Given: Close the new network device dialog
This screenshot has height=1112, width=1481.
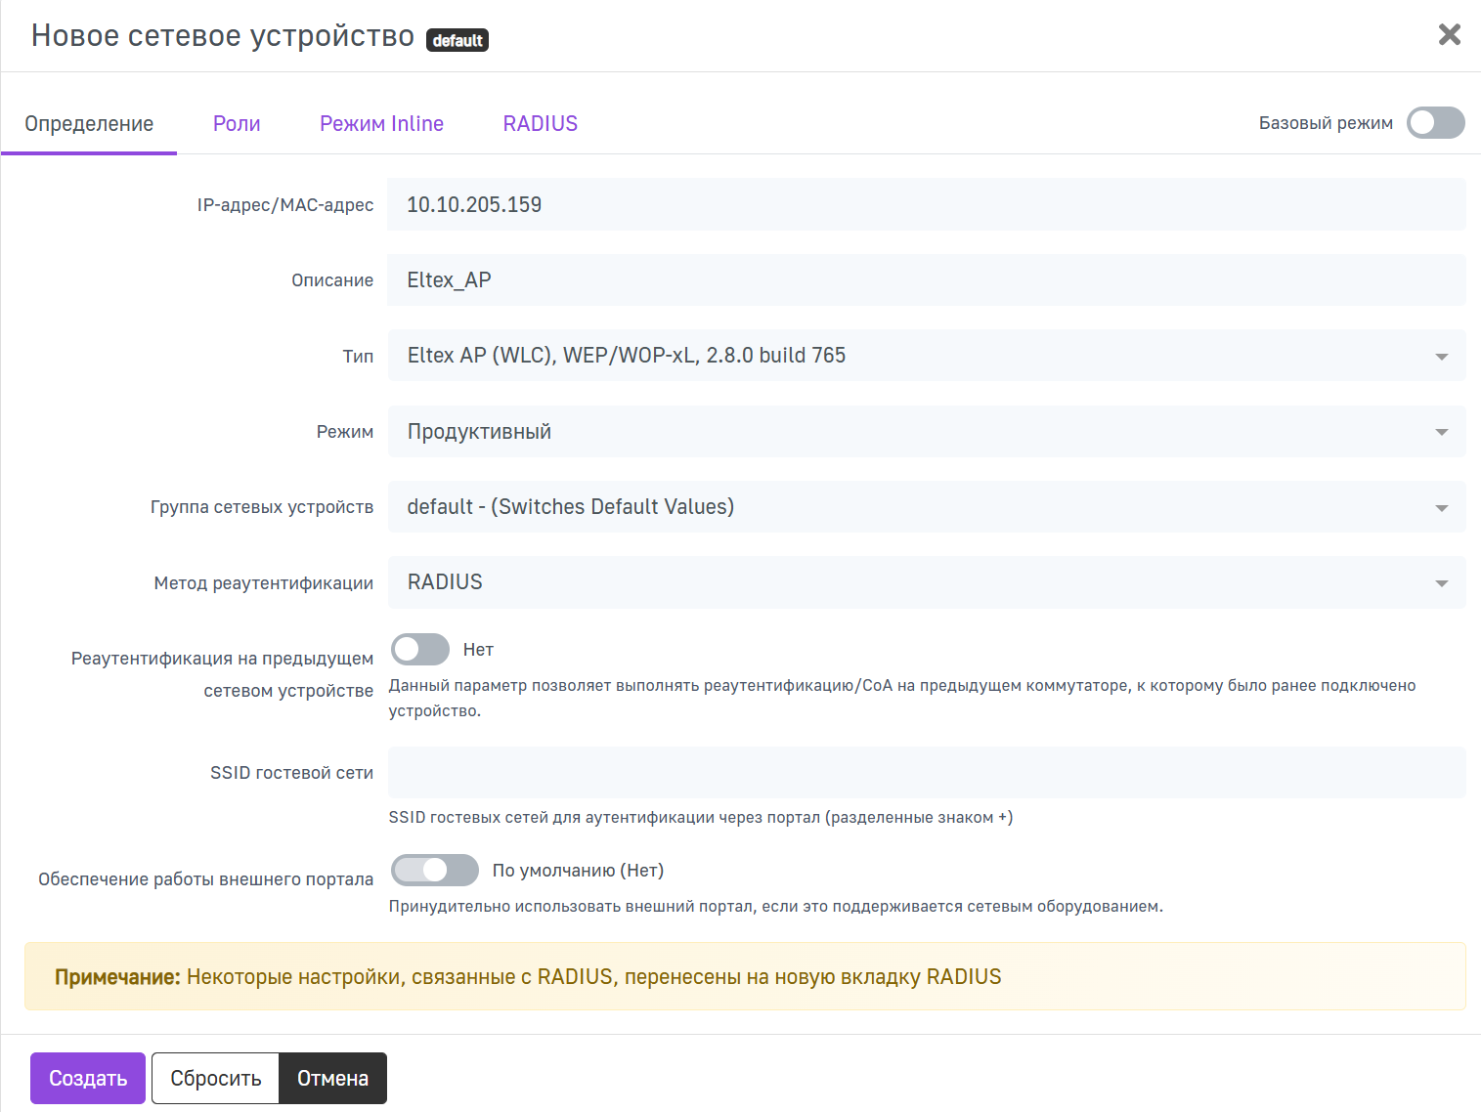Looking at the screenshot, I should coord(1449,35).
